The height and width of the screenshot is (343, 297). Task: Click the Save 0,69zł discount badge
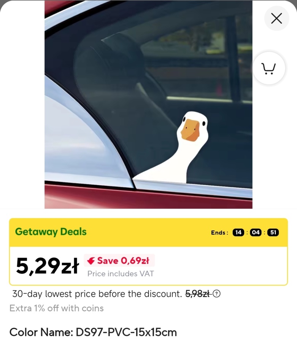click(119, 261)
